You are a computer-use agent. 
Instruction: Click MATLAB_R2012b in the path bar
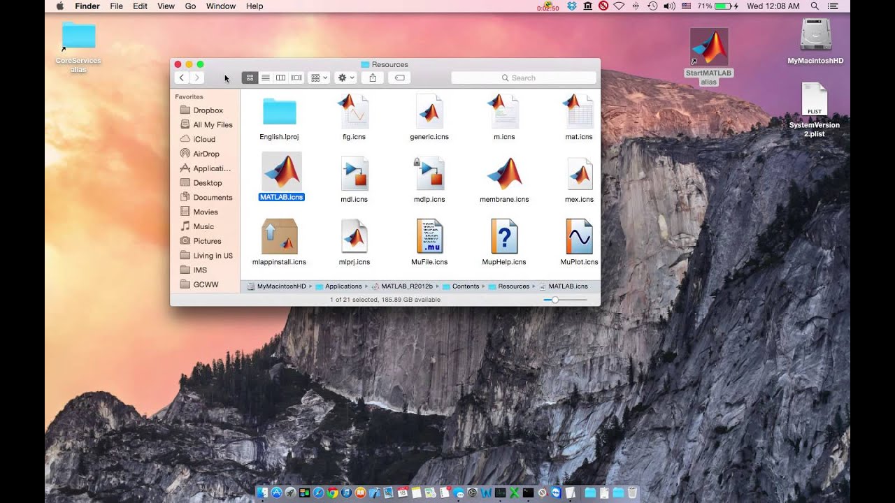point(402,286)
